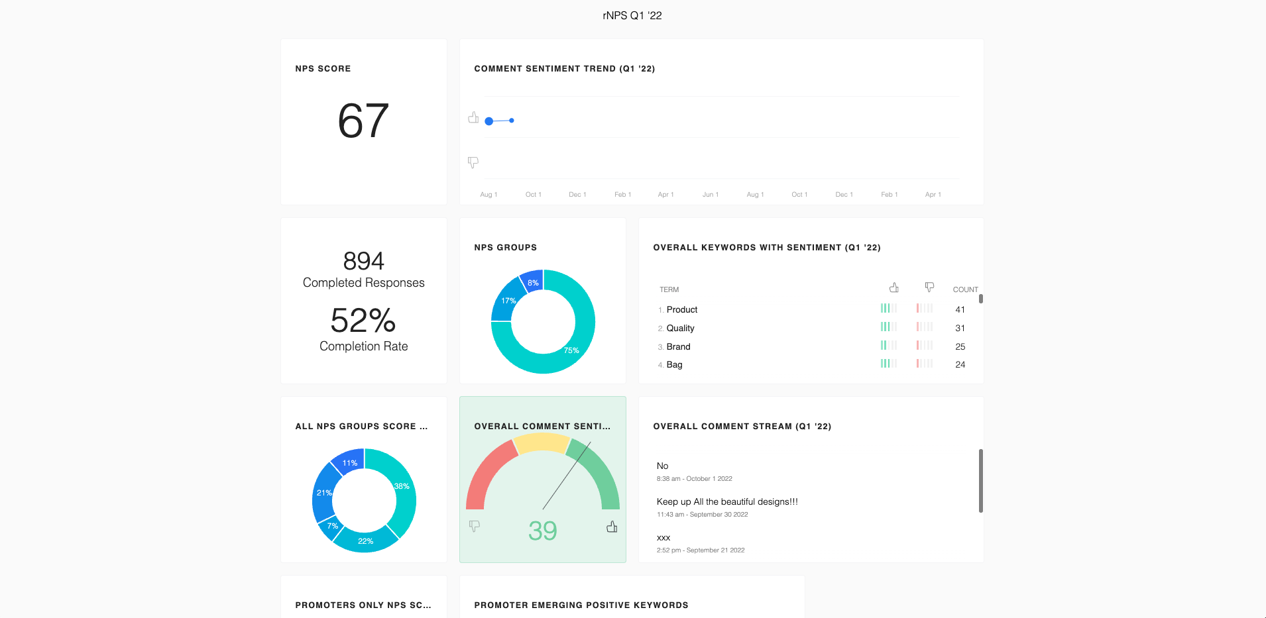The width and height of the screenshot is (1266, 618).
Task: Click the Promoters Only NPS Score card title
Action: coord(363,605)
